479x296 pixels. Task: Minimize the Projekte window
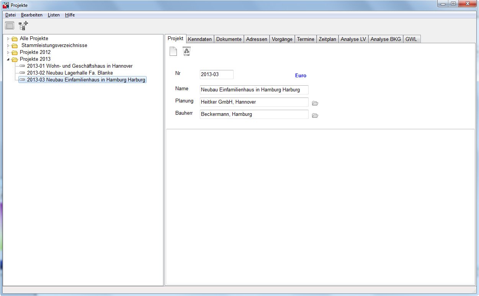point(443,4)
